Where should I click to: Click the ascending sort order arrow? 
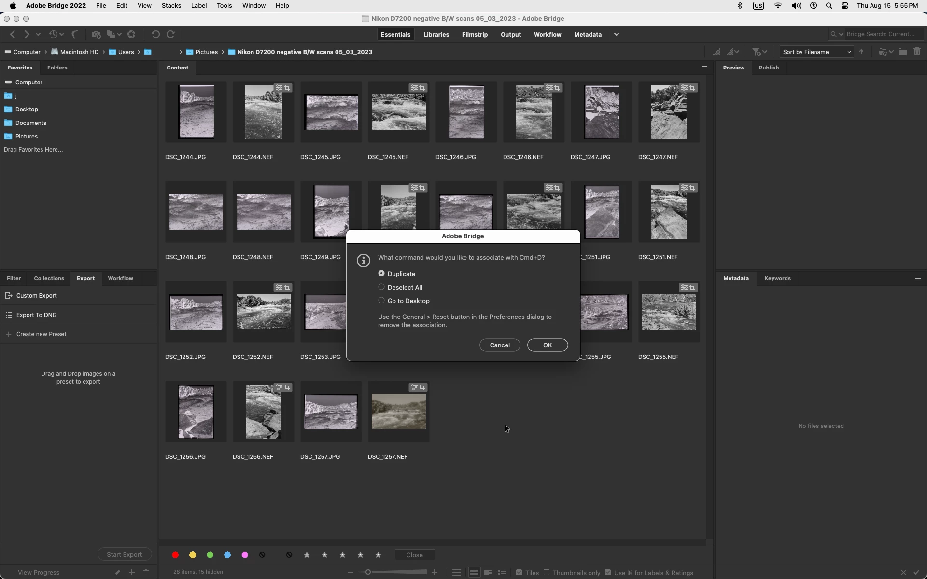(x=861, y=52)
